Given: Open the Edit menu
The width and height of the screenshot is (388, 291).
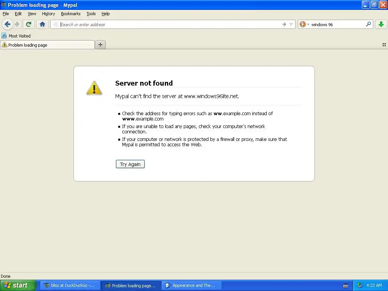Looking at the screenshot, I should [18, 14].
